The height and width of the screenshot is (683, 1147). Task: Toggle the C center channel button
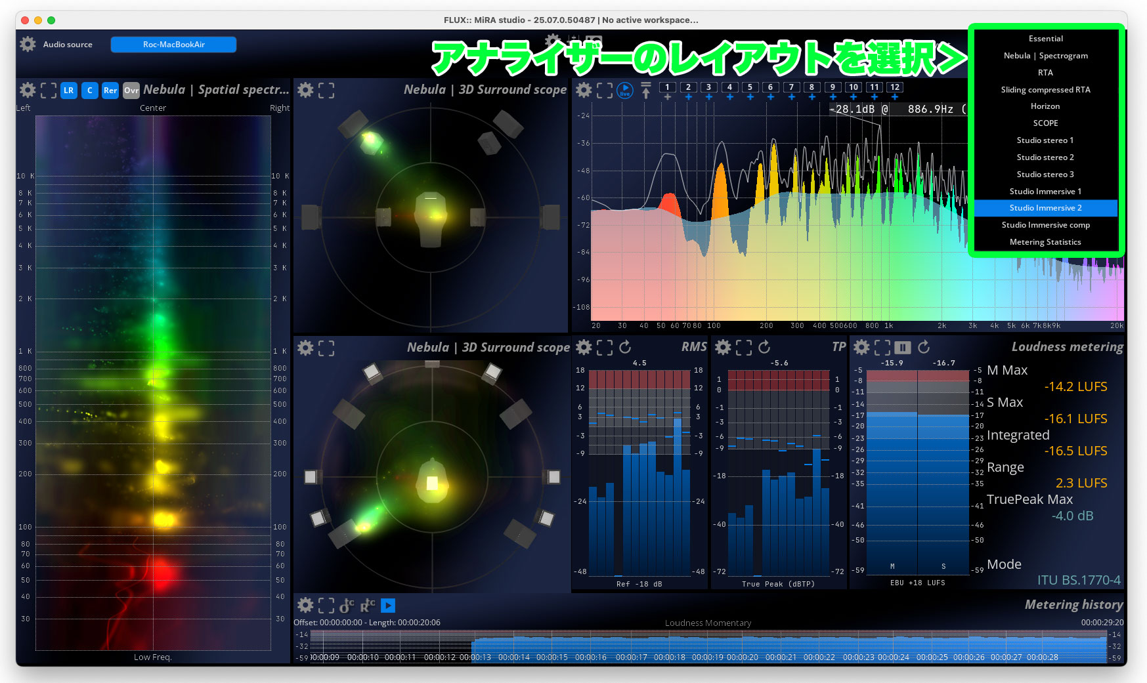pos(90,91)
